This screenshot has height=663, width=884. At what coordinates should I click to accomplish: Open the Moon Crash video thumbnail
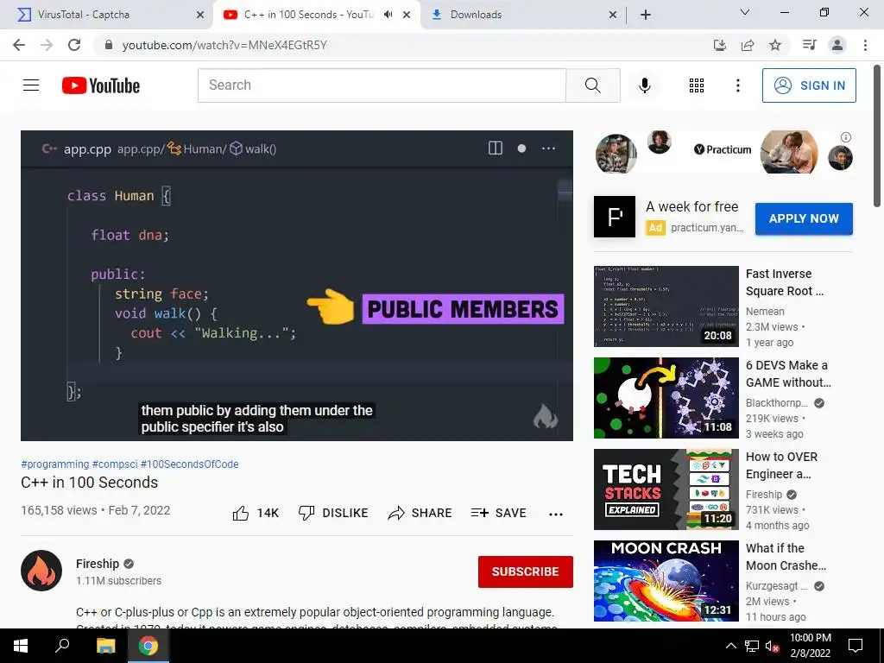click(666, 581)
